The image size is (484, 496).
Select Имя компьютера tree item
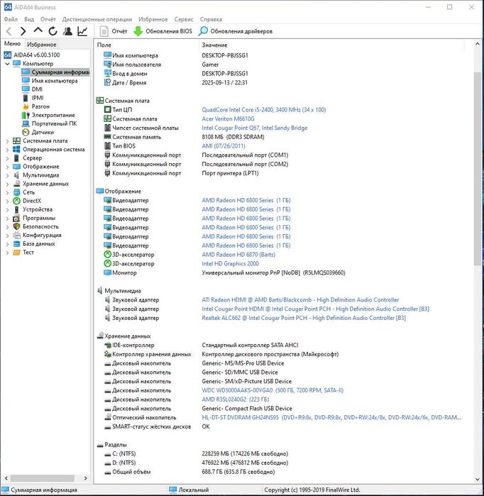[50, 81]
